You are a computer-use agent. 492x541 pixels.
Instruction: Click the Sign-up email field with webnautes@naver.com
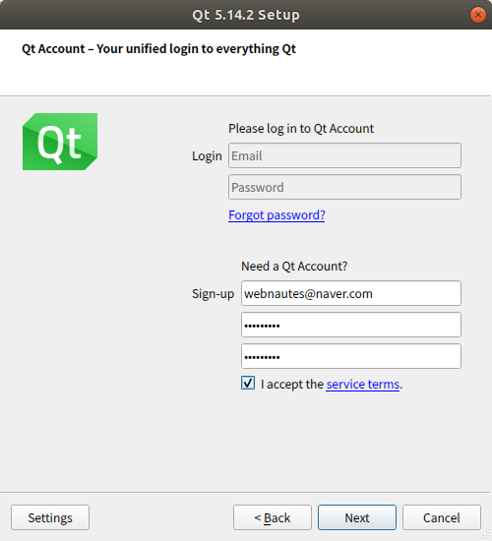[351, 293]
